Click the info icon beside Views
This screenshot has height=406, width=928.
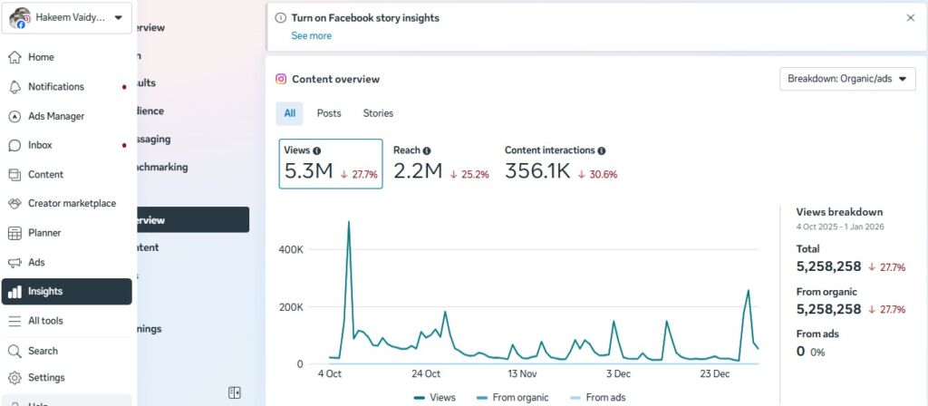(x=317, y=150)
